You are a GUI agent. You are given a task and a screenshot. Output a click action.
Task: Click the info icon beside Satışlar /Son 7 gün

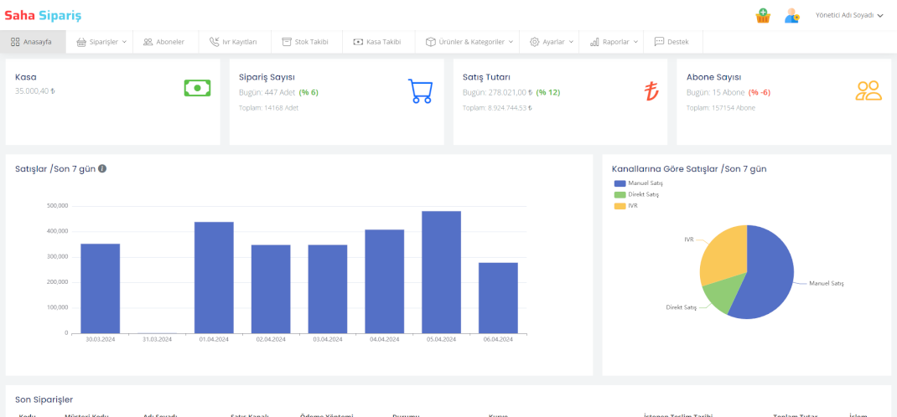pos(102,168)
